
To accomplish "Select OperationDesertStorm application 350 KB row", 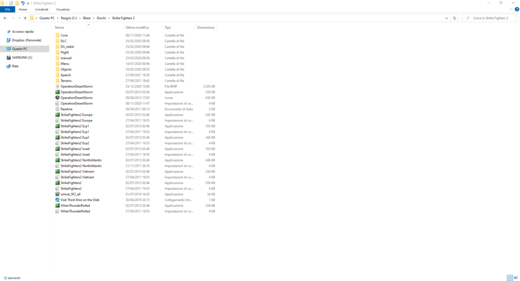I will pos(135,92).
